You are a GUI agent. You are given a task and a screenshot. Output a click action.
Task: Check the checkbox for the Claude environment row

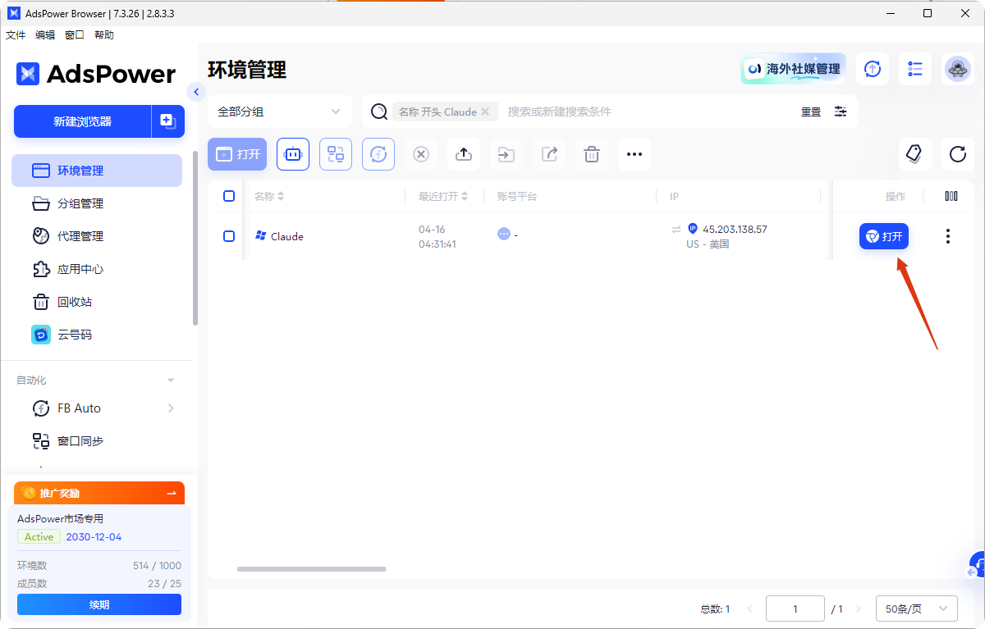pos(229,236)
